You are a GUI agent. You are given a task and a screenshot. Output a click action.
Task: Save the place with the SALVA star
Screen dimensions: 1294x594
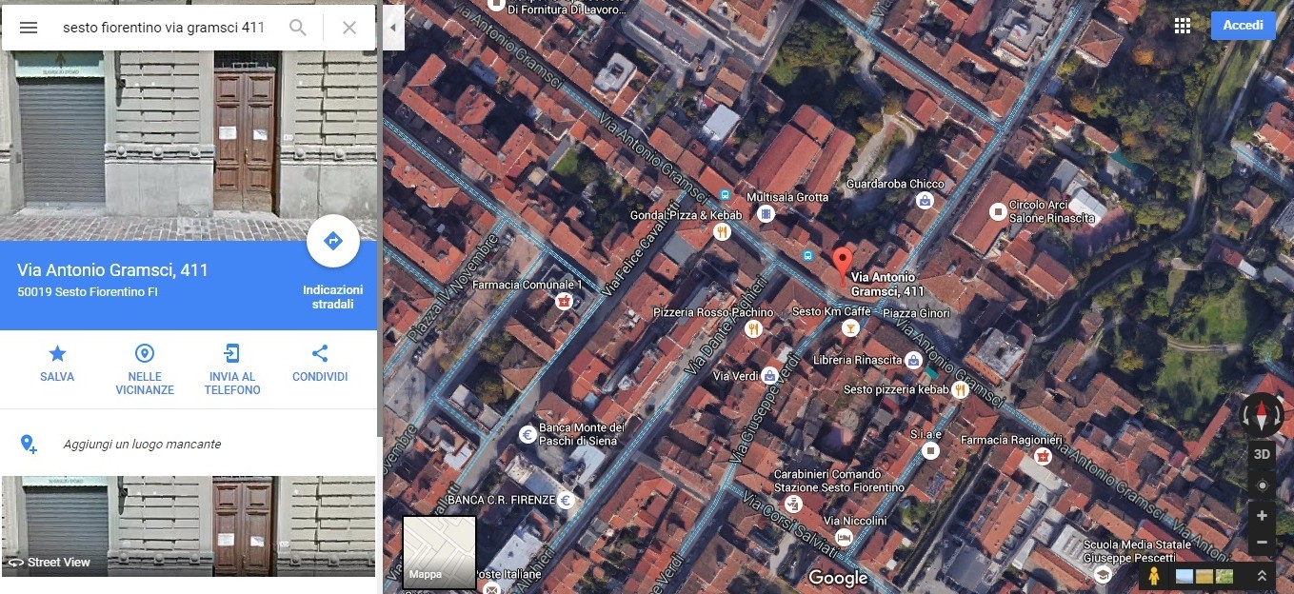click(x=57, y=364)
